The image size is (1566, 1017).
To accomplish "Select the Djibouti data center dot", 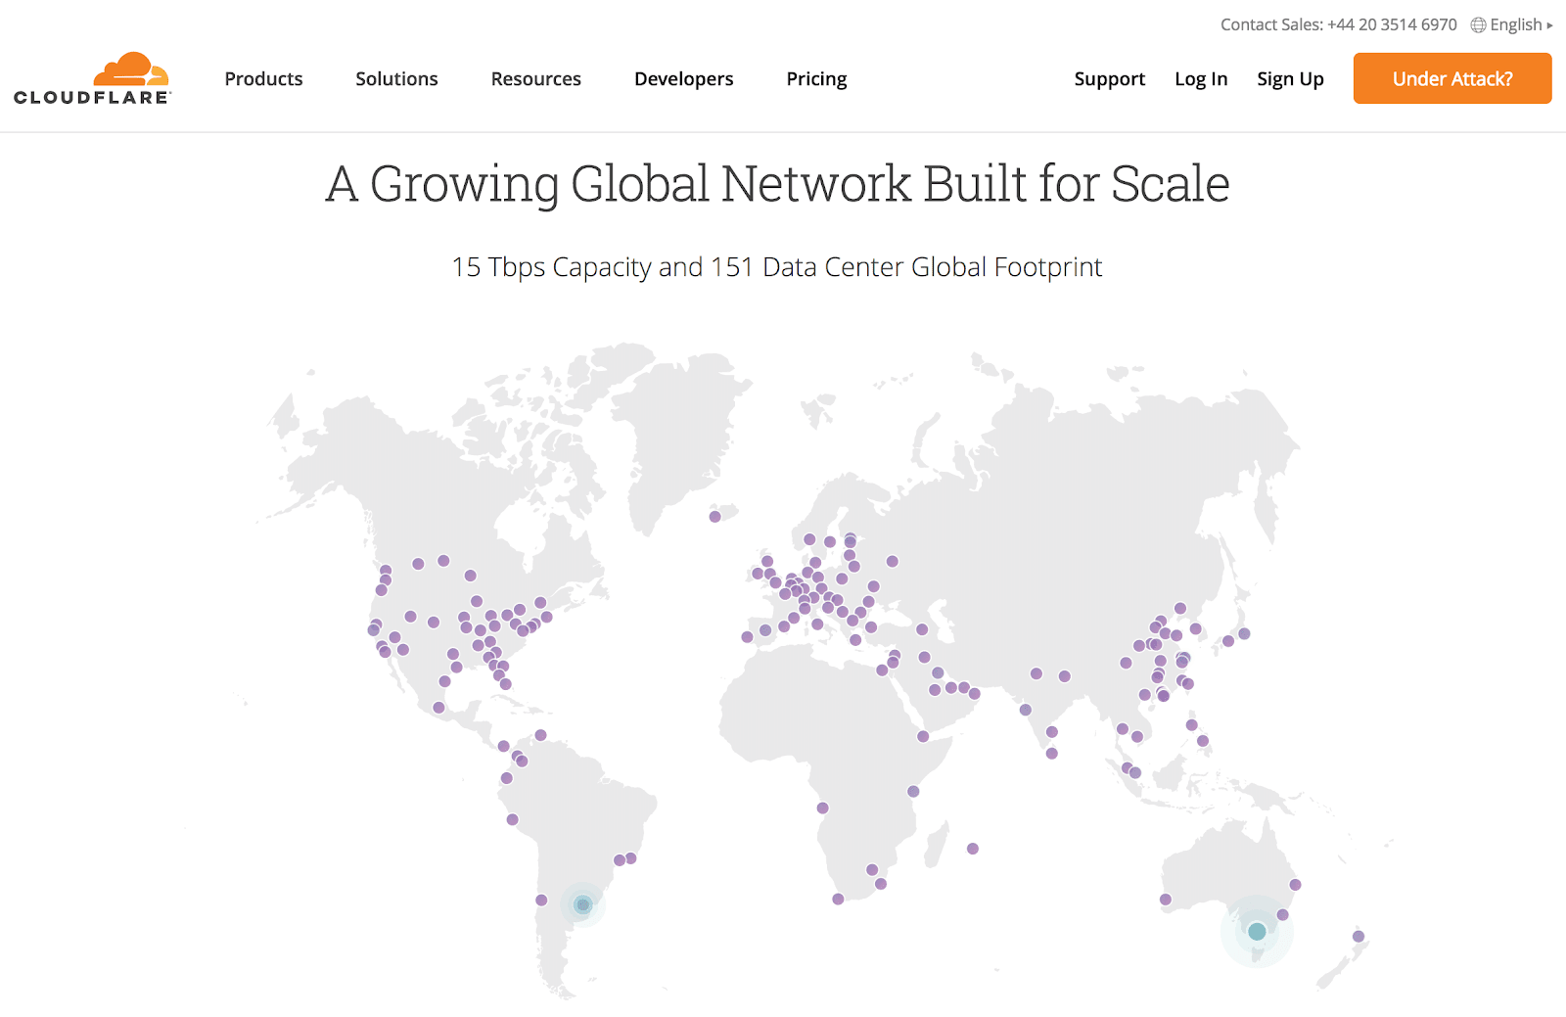I will point(923,737).
